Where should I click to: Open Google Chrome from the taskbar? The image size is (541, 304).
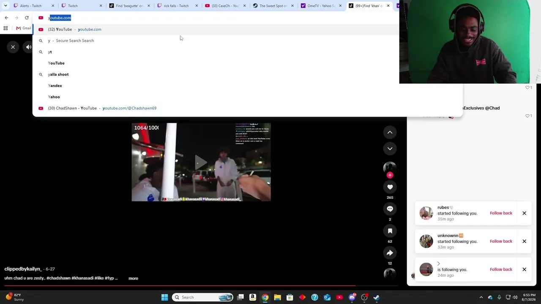pos(265,297)
